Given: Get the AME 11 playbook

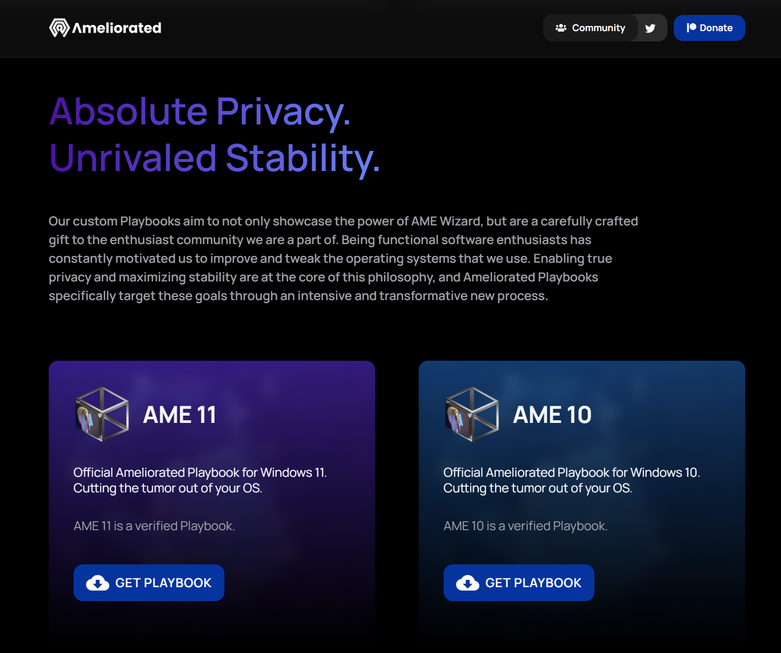Looking at the screenshot, I should tap(149, 583).
